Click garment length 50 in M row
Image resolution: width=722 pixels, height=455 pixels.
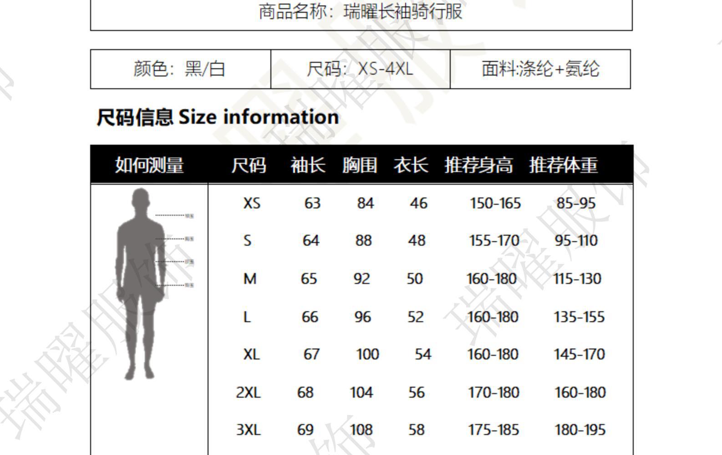415,278
